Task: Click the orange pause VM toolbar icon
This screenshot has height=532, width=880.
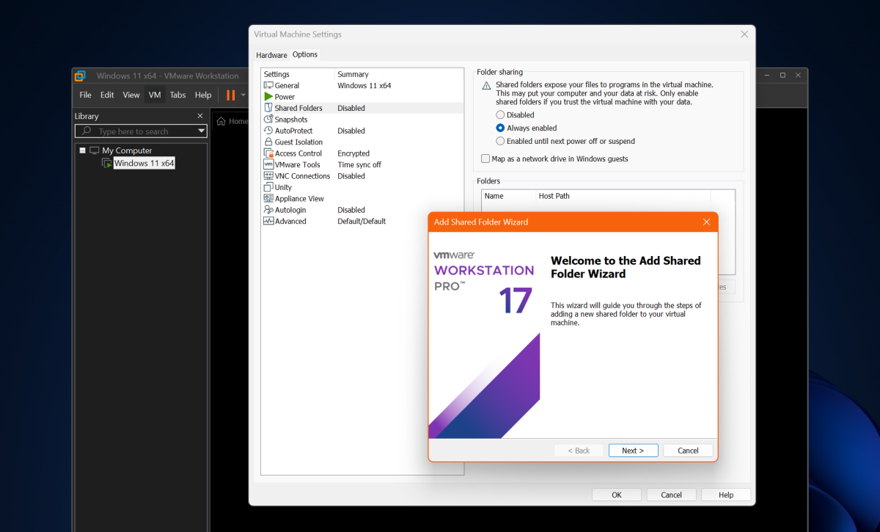Action: [230, 95]
